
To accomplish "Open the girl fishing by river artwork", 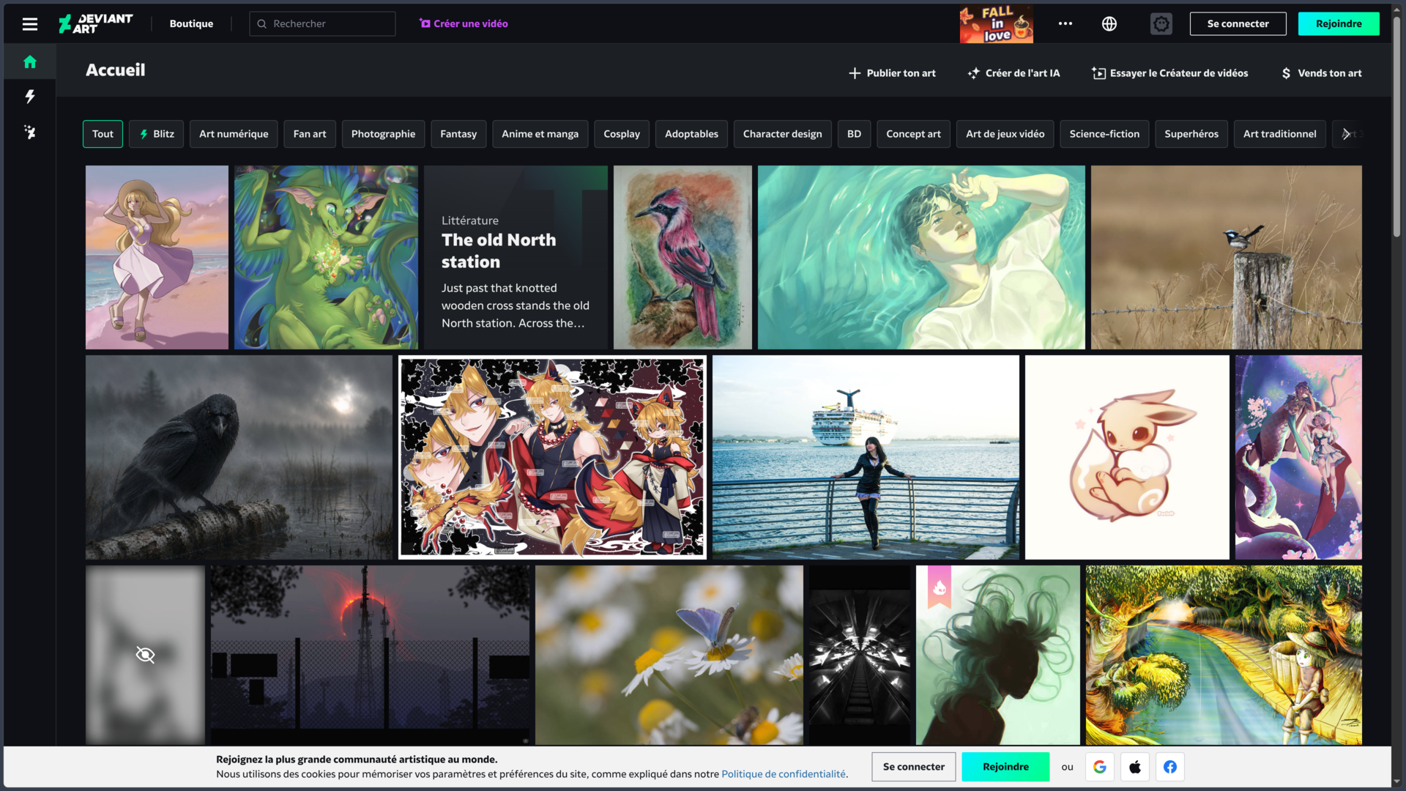I will (x=1224, y=655).
